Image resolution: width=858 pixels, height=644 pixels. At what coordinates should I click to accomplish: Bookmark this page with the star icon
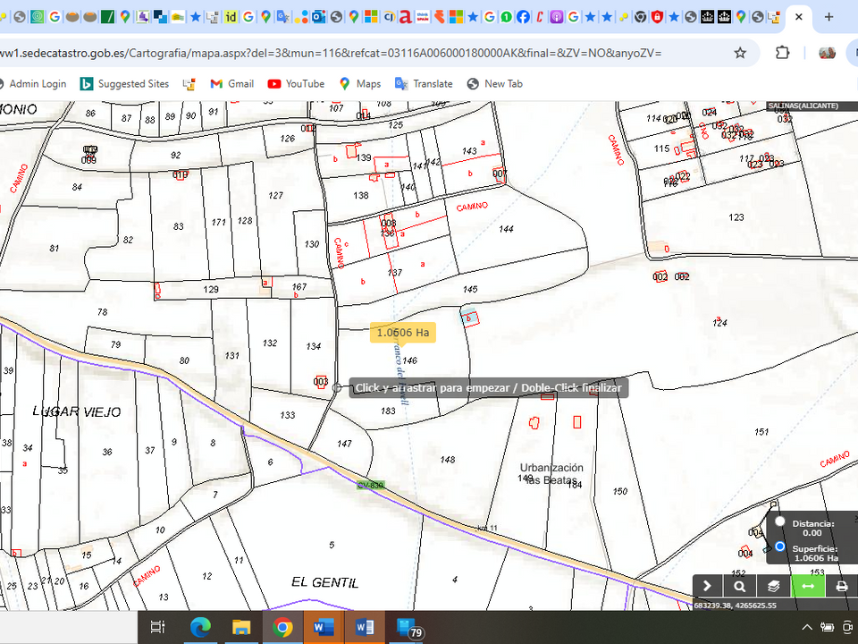pyautogui.click(x=740, y=53)
